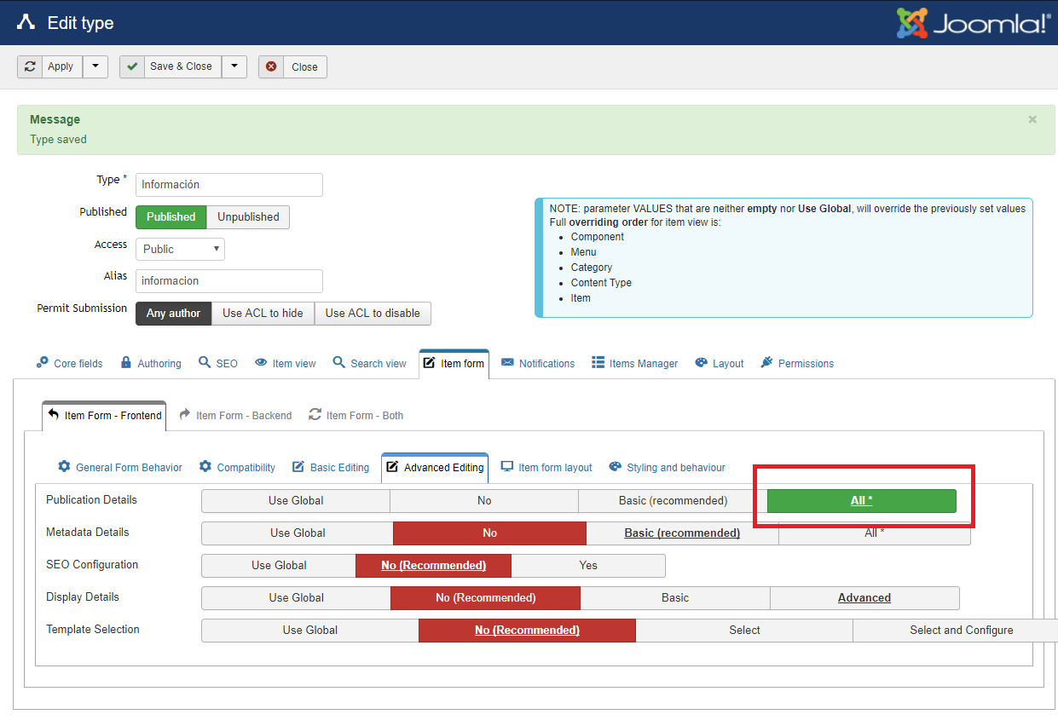
Task: Select Use ACL to hide option
Action: (263, 314)
